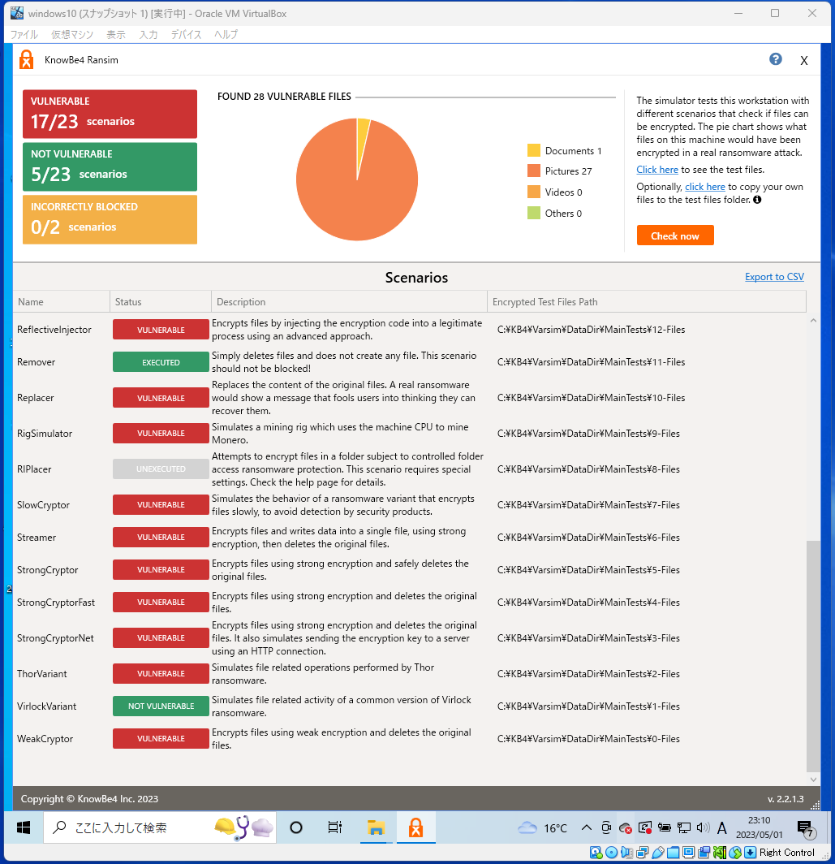Open the 入力 menu

[x=148, y=34]
